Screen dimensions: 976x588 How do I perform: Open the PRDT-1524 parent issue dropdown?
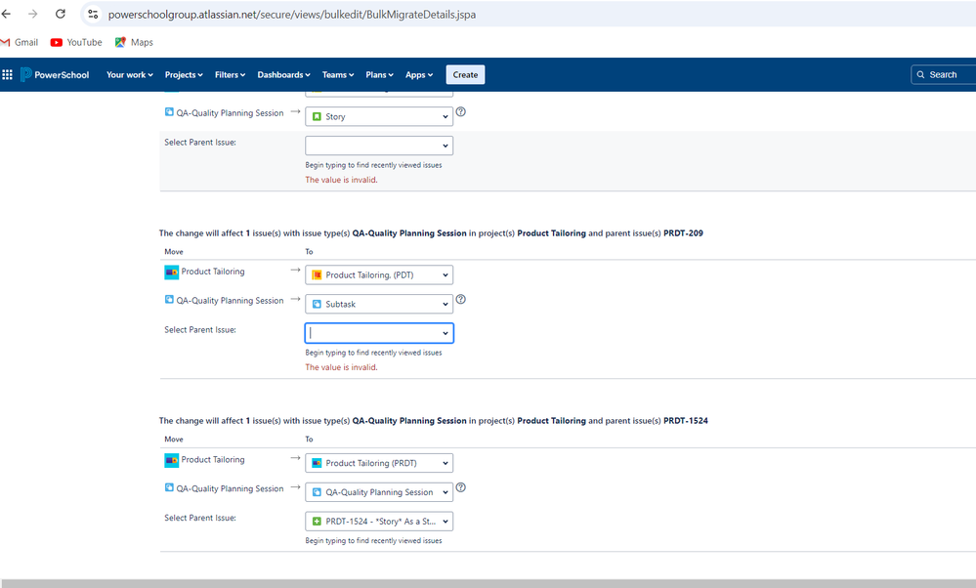(379, 522)
